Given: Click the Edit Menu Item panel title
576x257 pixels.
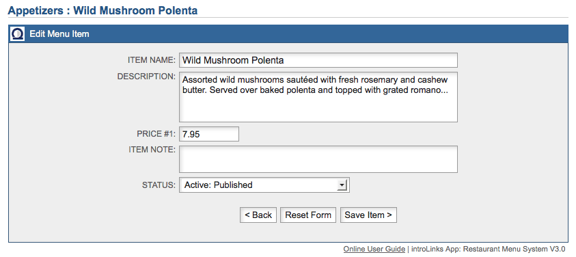Looking at the screenshot, I should coord(59,34).
